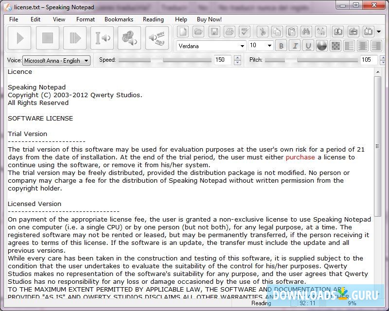
Task: Open the View menu
Action: (59, 19)
